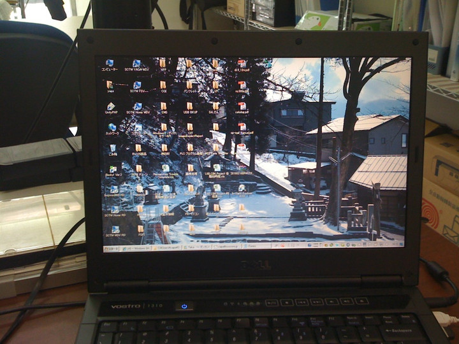Launch the In-Sight Explorer shortcut
This screenshot has height=344, width=459.
242,190
